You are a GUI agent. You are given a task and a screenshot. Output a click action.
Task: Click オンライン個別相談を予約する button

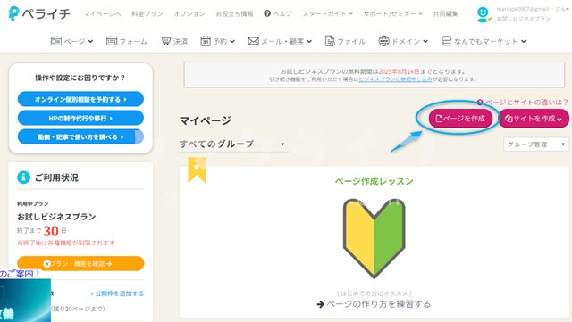tap(80, 99)
